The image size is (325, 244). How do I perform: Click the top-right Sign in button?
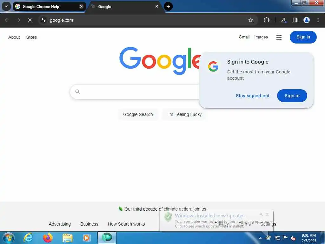[x=303, y=37]
